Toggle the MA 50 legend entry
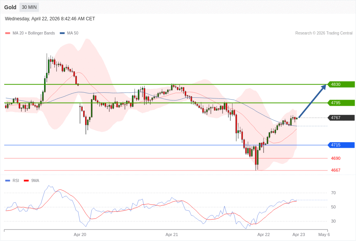The image size is (356, 241). [x=69, y=33]
